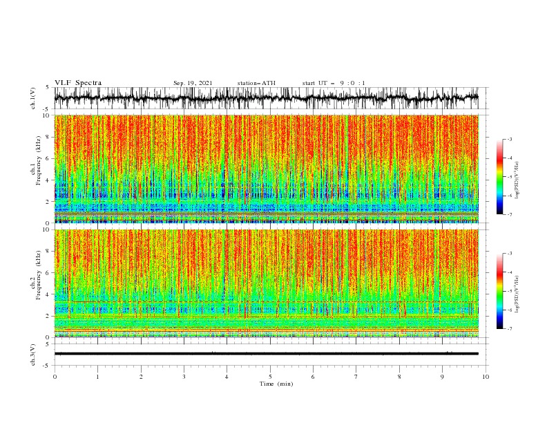Click the "-5" tick on ch.1(V) axis
Image resolution: width=547 pixels, height=423 pixels.
[x=46, y=109]
